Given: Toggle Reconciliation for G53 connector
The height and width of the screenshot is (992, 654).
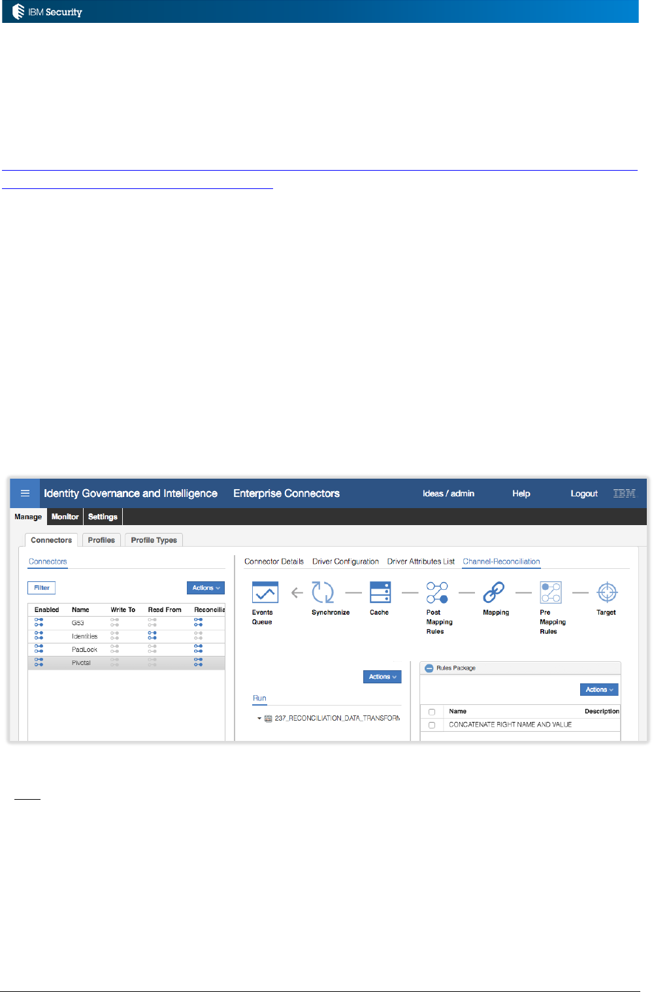Looking at the screenshot, I should tap(198, 623).
